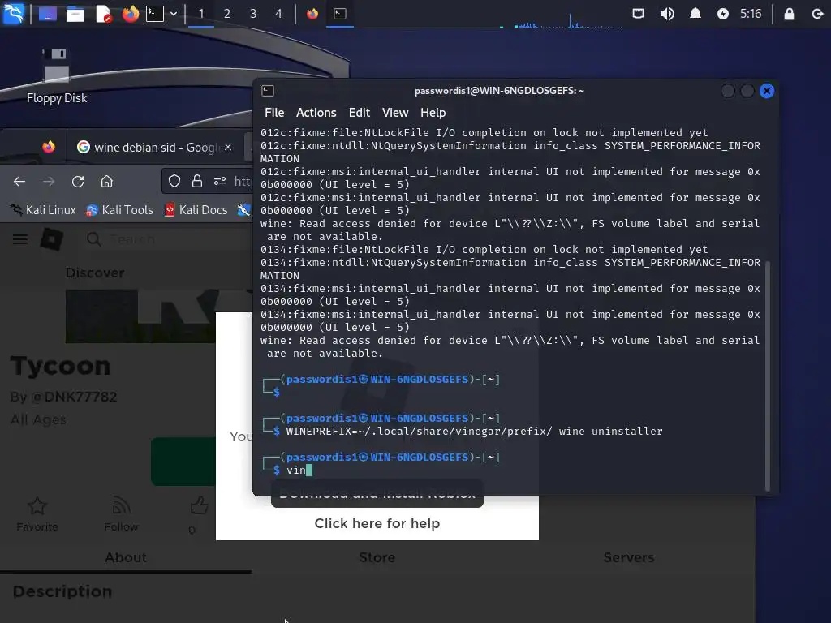
Task: Expand the terminal launcher dropdown arrow
Action: click(x=174, y=14)
